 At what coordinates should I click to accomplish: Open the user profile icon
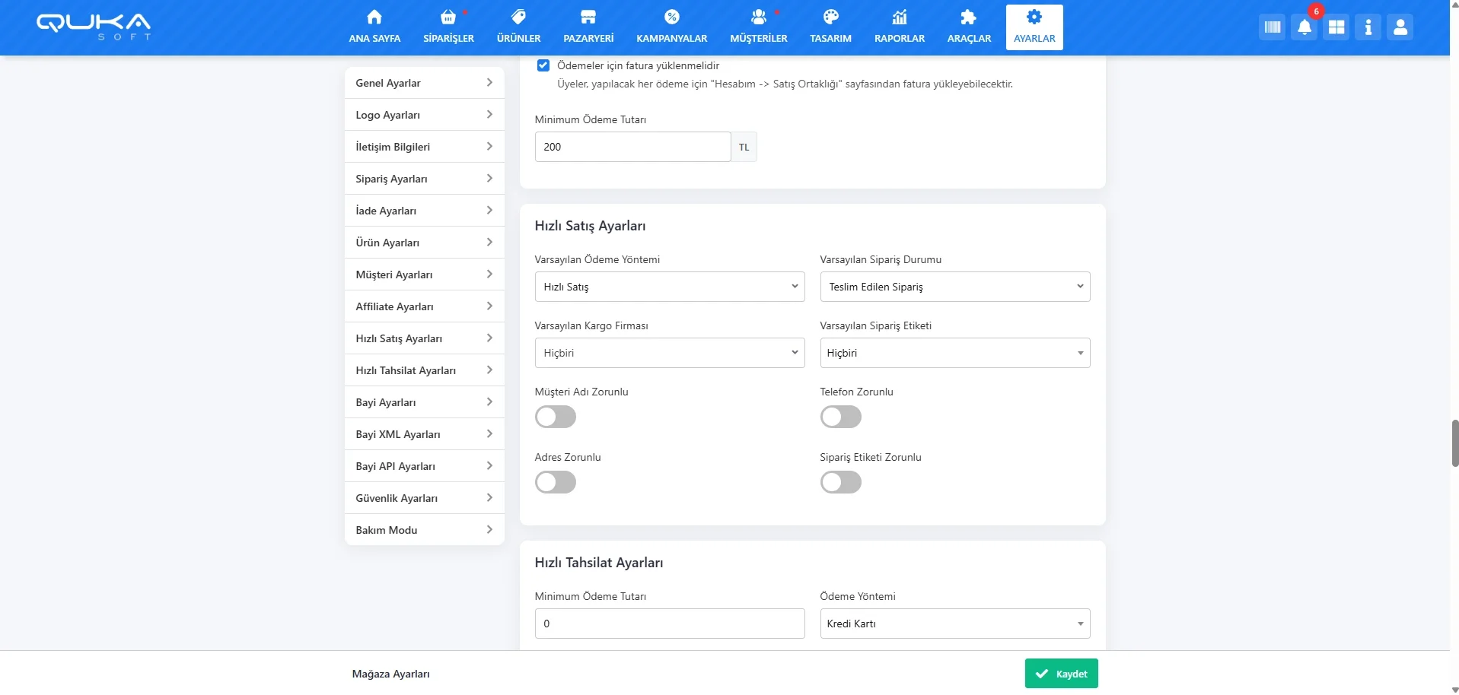click(x=1400, y=28)
